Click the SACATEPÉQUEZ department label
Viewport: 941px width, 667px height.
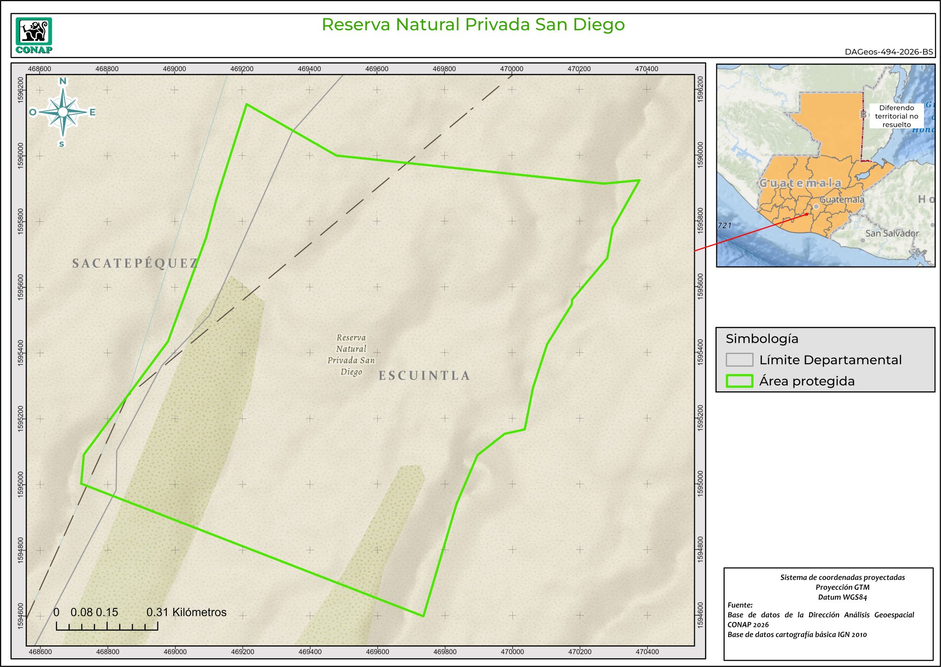click(x=135, y=263)
